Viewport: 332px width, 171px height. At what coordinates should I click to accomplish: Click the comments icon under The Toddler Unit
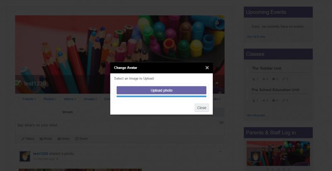pos(273,79)
